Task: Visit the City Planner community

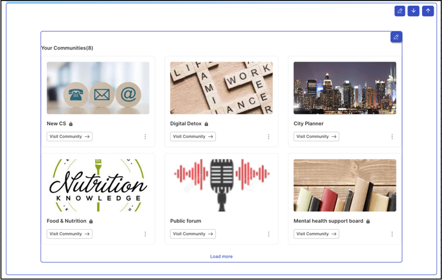Action: pos(316,137)
